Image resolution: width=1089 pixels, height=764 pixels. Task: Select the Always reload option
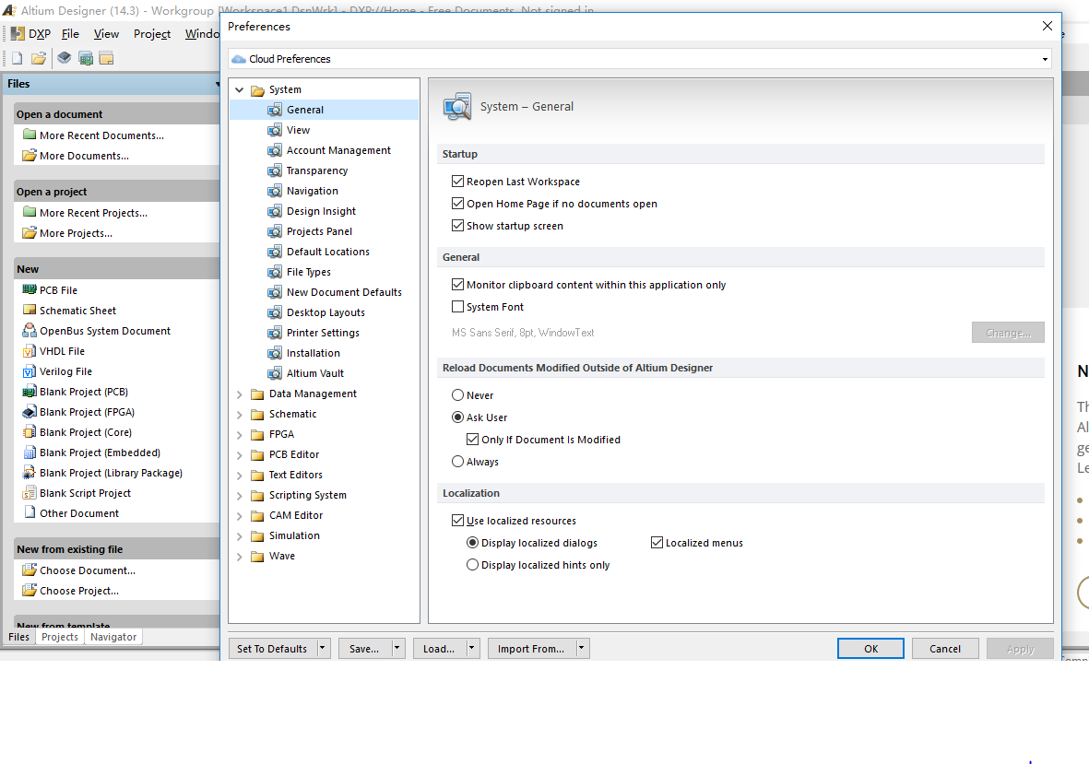coord(457,462)
